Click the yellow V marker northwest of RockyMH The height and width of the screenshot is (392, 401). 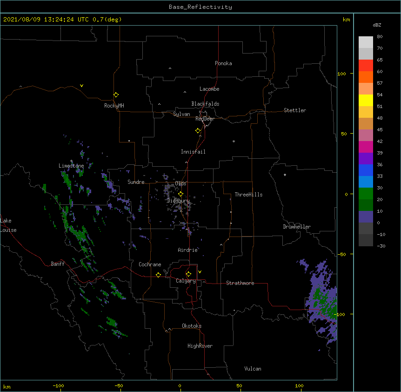pyautogui.click(x=81, y=86)
